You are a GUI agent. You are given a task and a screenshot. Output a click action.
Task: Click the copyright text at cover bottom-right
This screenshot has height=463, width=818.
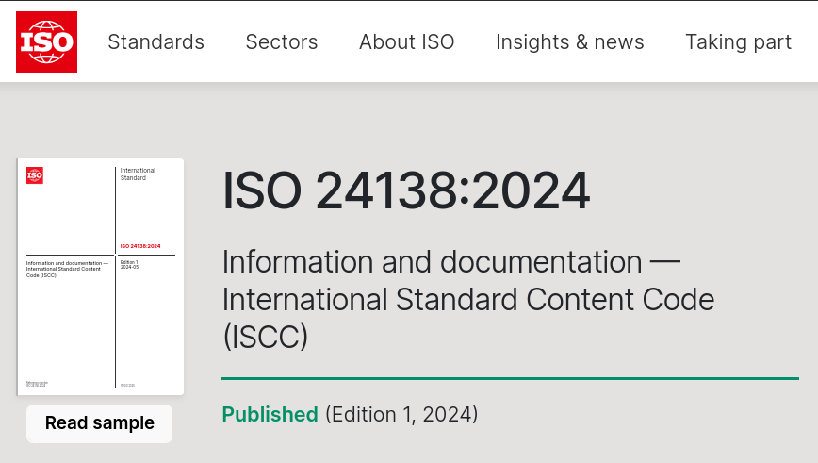point(127,385)
